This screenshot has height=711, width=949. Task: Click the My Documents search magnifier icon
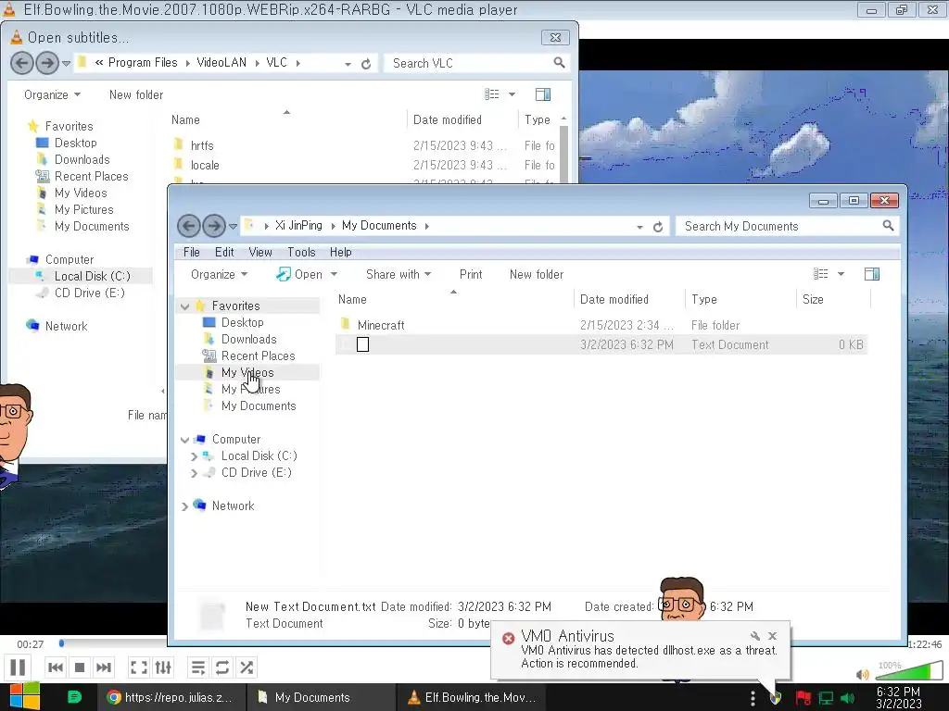[888, 226]
